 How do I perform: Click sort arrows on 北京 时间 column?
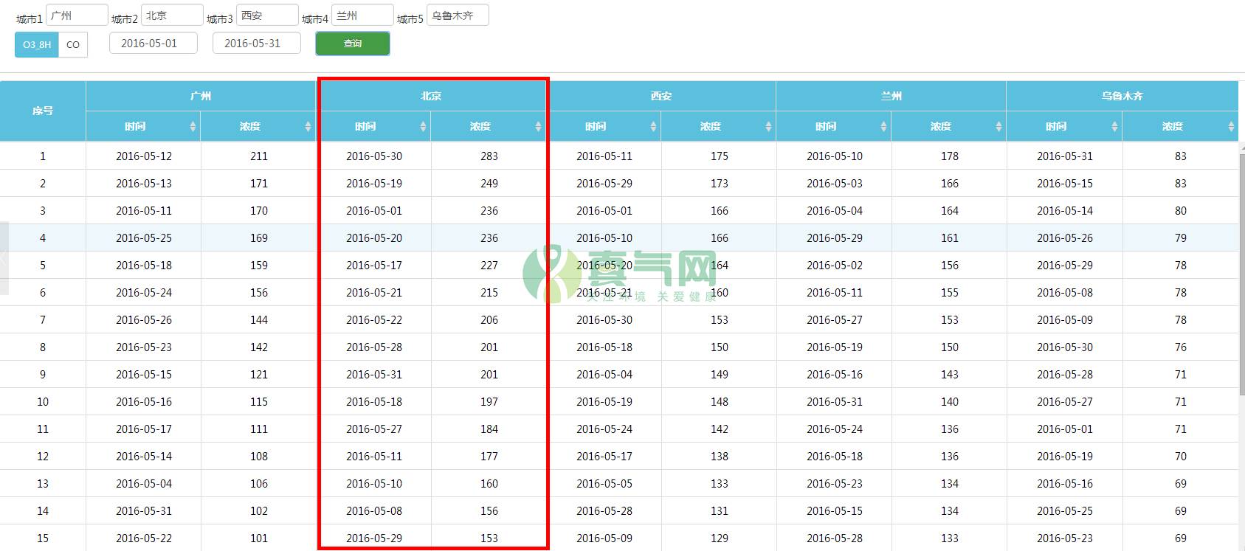pos(423,127)
